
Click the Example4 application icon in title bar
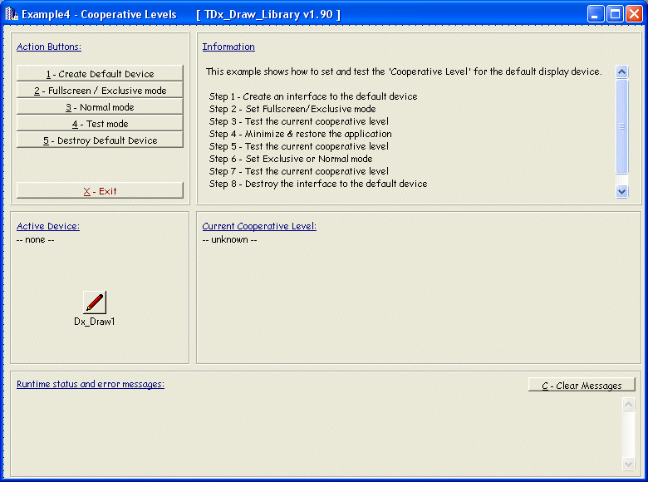[x=12, y=14]
